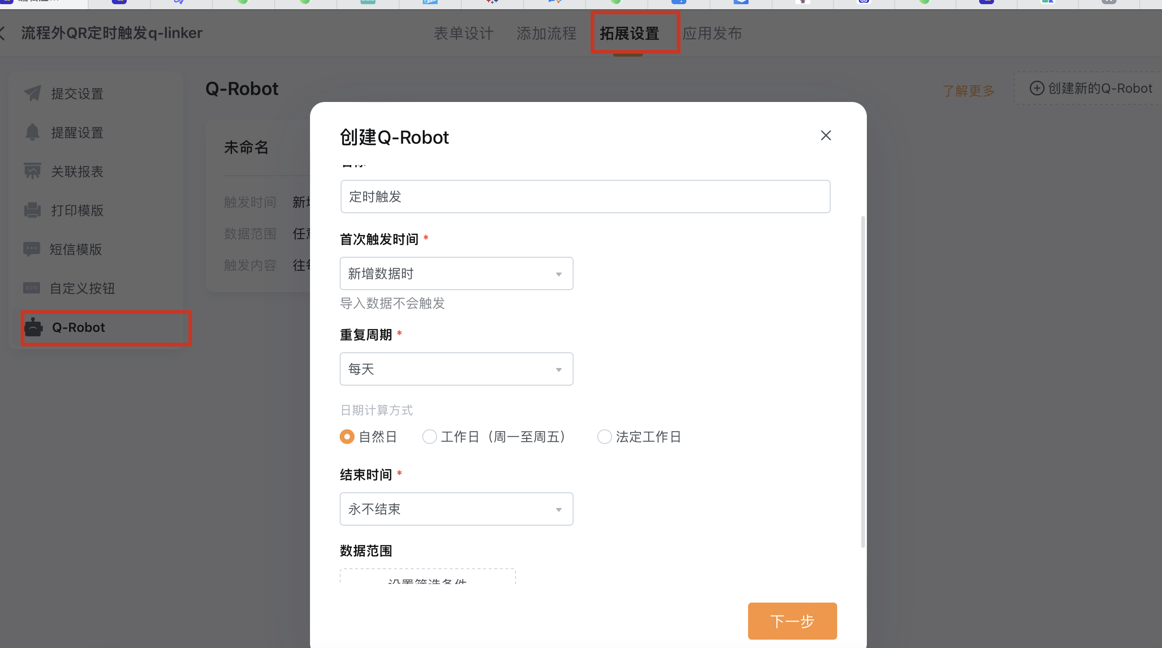Click the dialog's vertical scrollbar

tap(863, 381)
